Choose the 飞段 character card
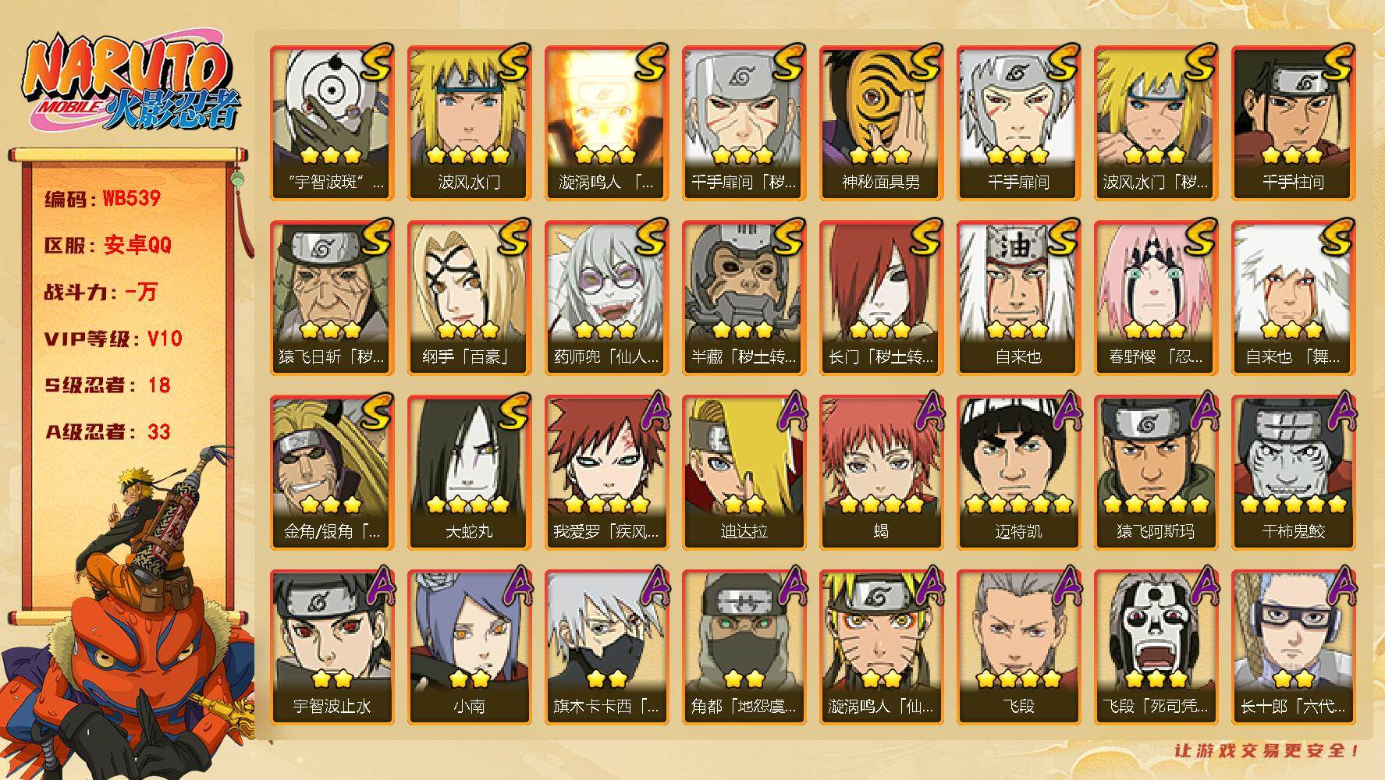 click(x=1018, y=647)
